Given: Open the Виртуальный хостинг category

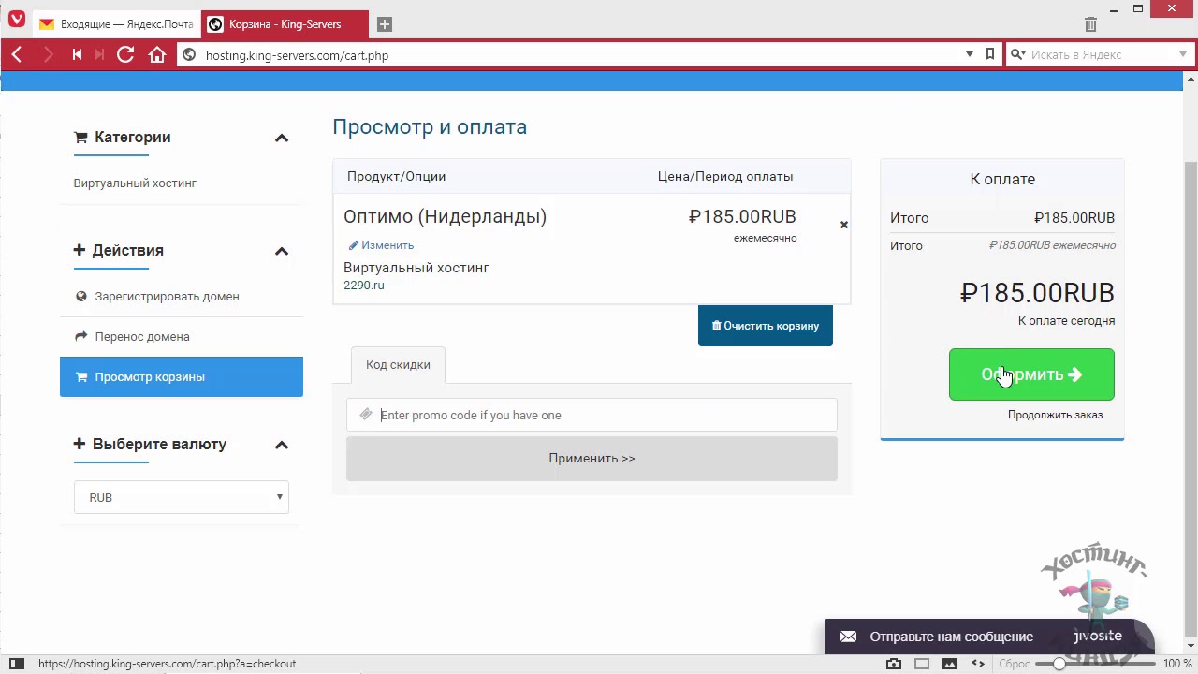Looking at the screenshot, I should (x=135, y=183).
